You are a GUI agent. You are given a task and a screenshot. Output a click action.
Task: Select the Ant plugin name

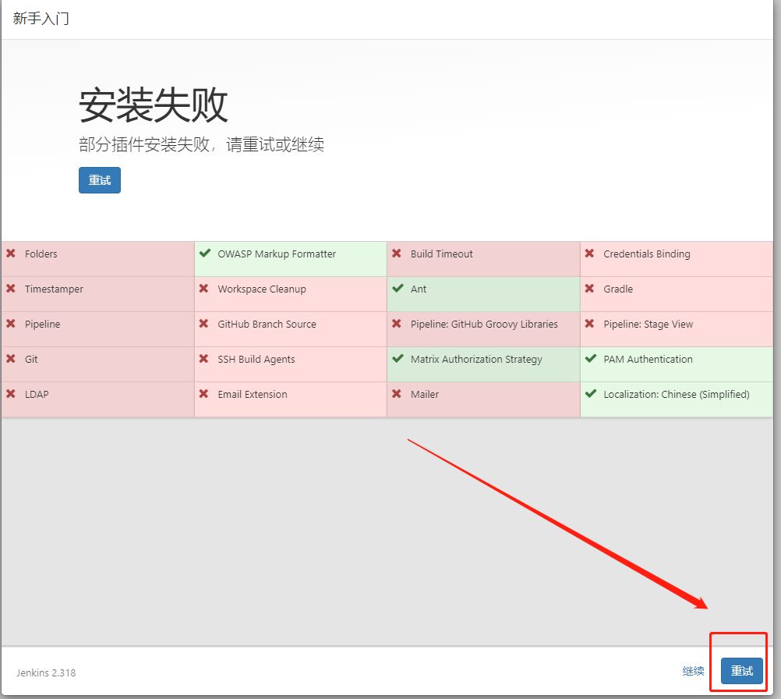pyautogui.click(x=419, y=289)
